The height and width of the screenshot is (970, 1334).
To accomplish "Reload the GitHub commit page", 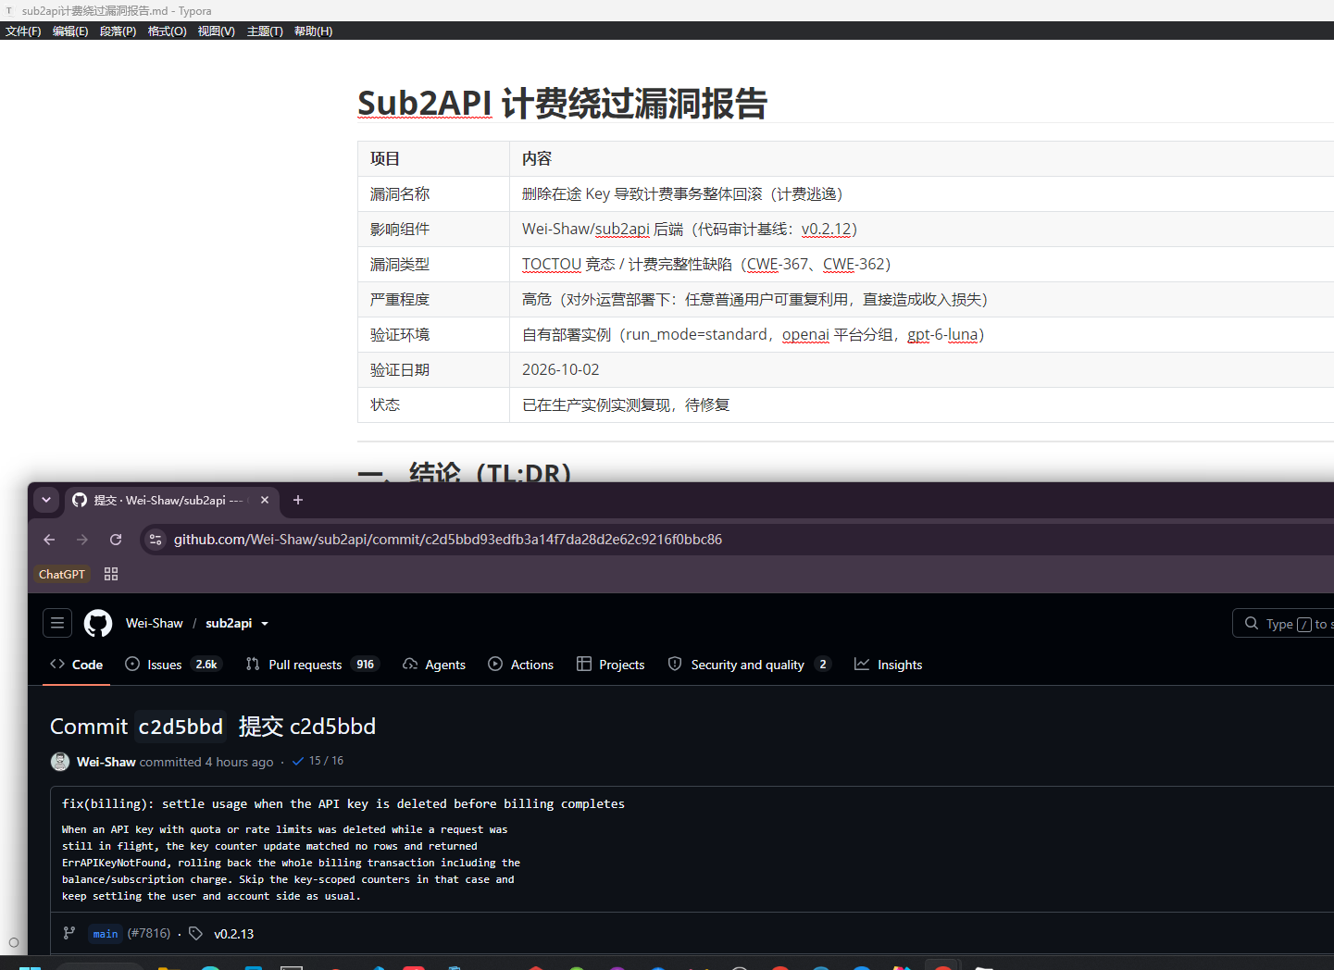I will [x=116, y=540].
